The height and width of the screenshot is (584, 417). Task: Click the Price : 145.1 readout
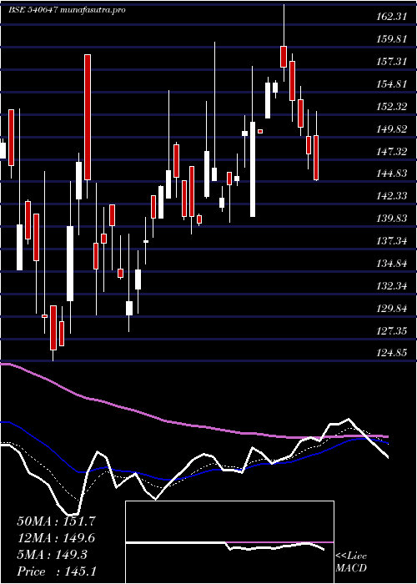[x=56, y=571]
